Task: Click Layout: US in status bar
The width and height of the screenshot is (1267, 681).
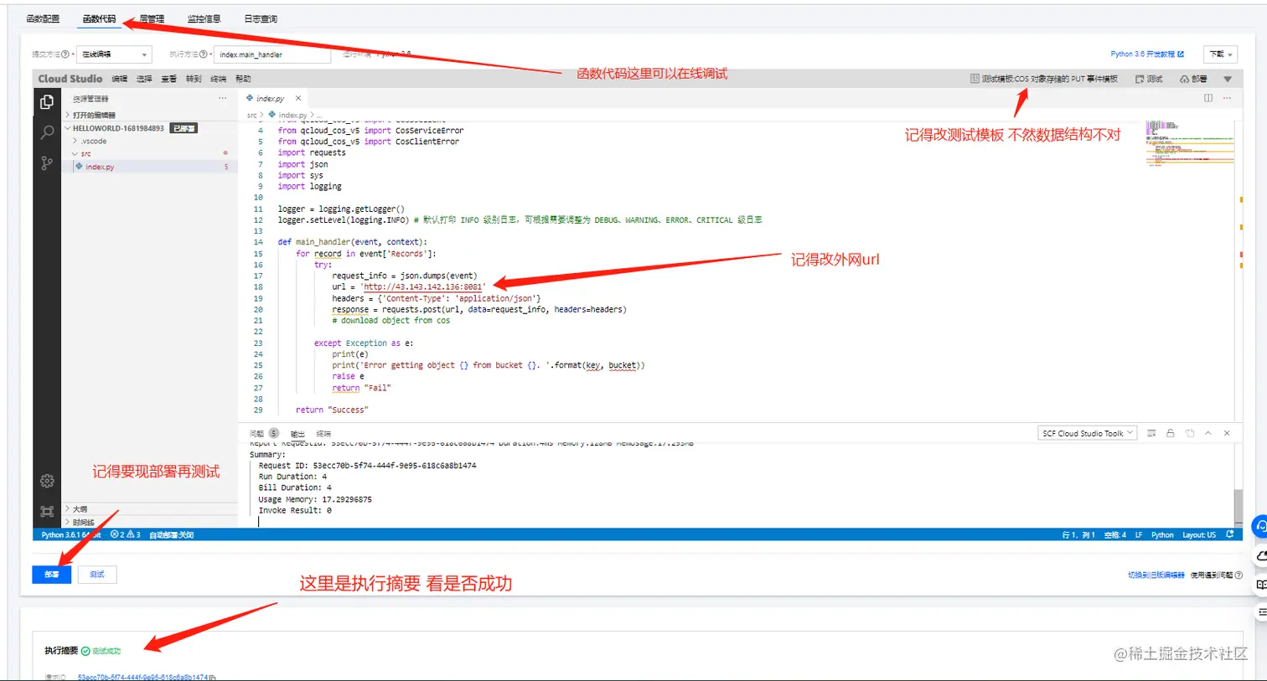Action: [1199, 534]
